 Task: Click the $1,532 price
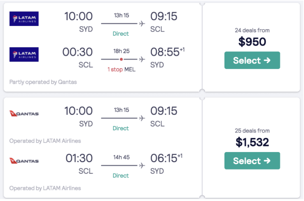tap(252, 142)
